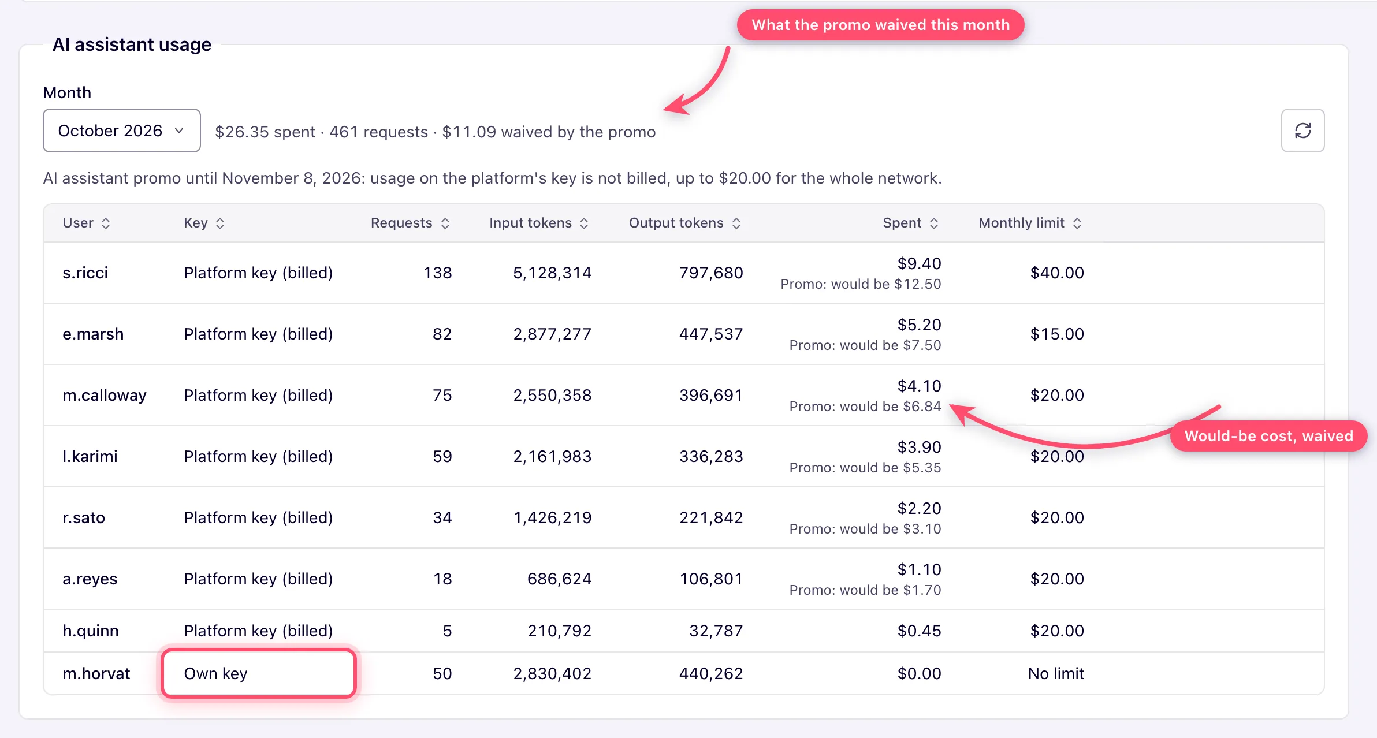Image resolution: width=1377 pixels, height=738 pixels.
Task: Sort by Output tokens column
Action: point(685,223)
